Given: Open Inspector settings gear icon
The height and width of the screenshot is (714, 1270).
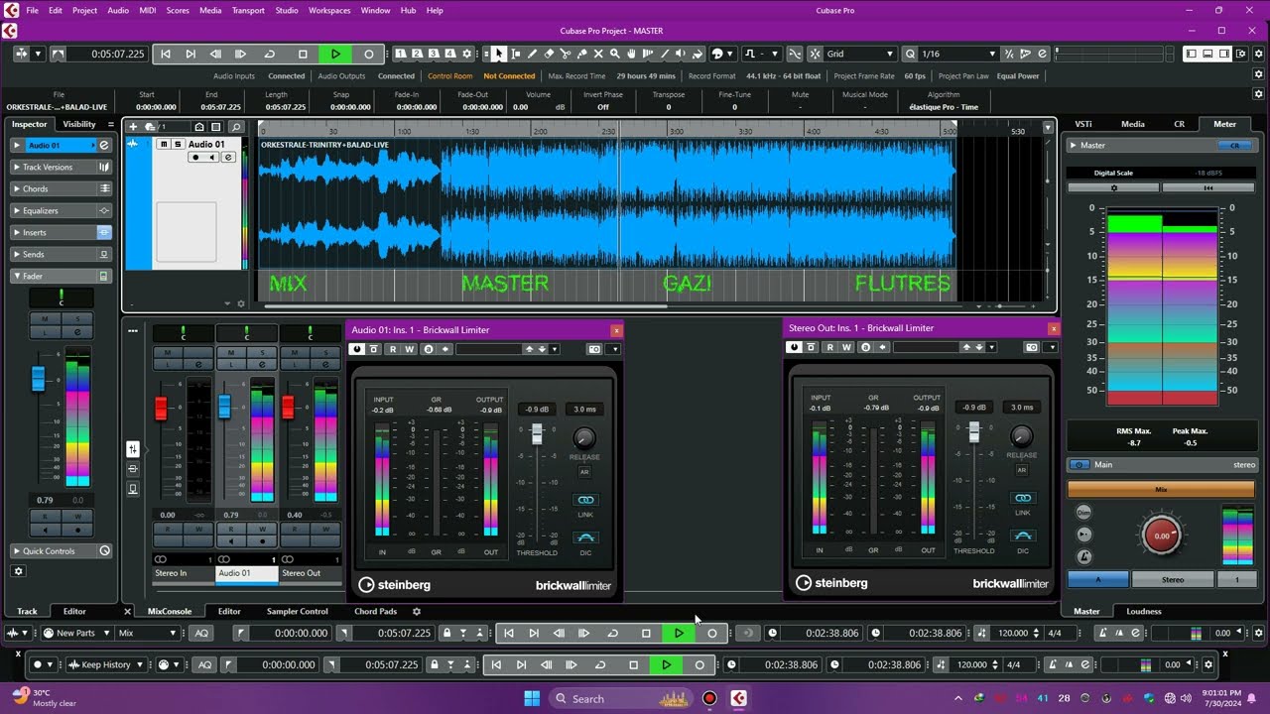Looking at the screenshot, I should 18,571.
